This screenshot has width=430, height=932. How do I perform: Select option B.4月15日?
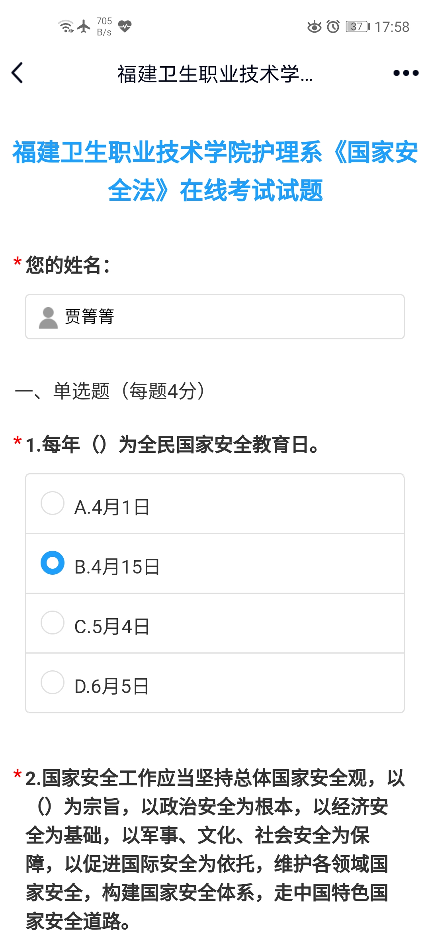coord(53,563)
